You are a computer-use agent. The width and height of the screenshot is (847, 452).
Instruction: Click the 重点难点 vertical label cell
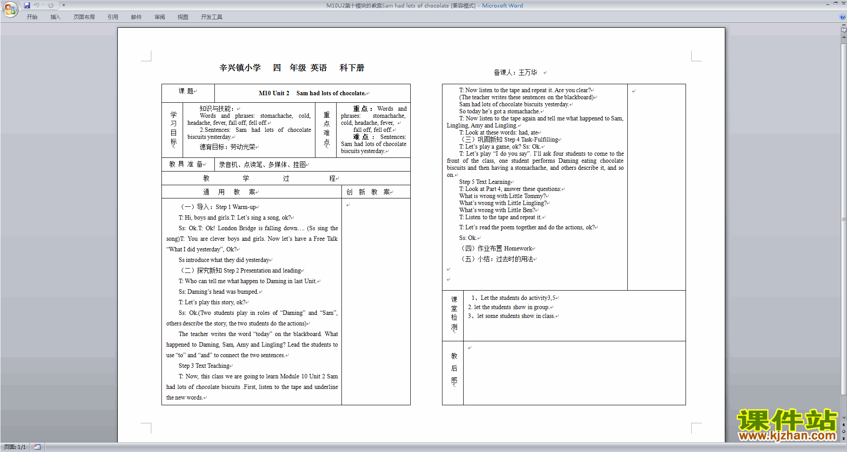pyautogui.click(x=326, y=130)
